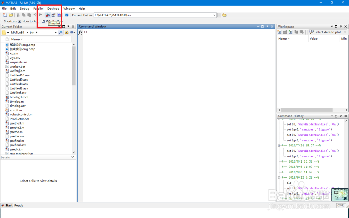This screenshot has height=218, width=349.
Task: Select the file worker.bat
Action: 17,67
